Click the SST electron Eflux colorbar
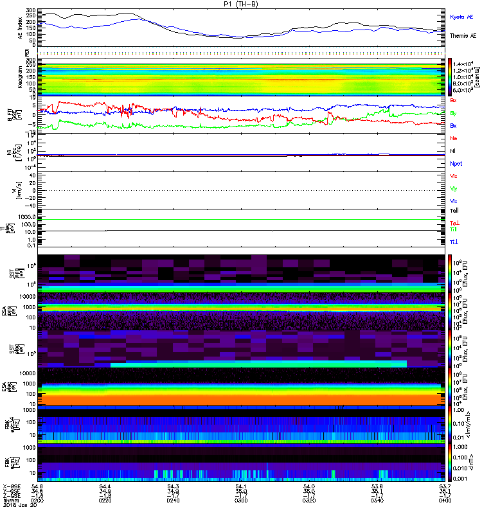 (x=450, y=349)
